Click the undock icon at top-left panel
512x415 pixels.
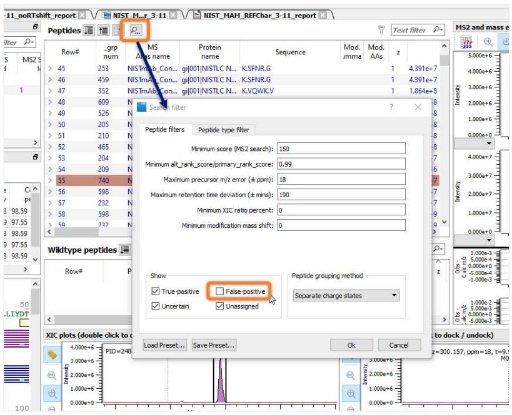tap(36, 27)
